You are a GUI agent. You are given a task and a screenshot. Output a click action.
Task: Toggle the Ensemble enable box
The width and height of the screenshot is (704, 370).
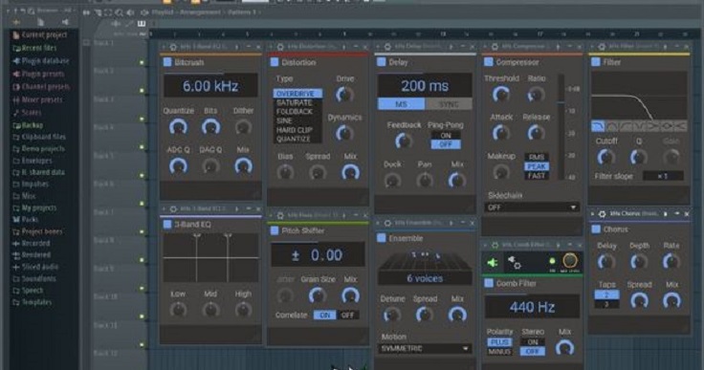coord(382,238)
